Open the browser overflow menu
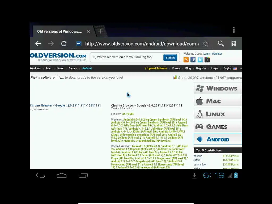 coord(234,30)
